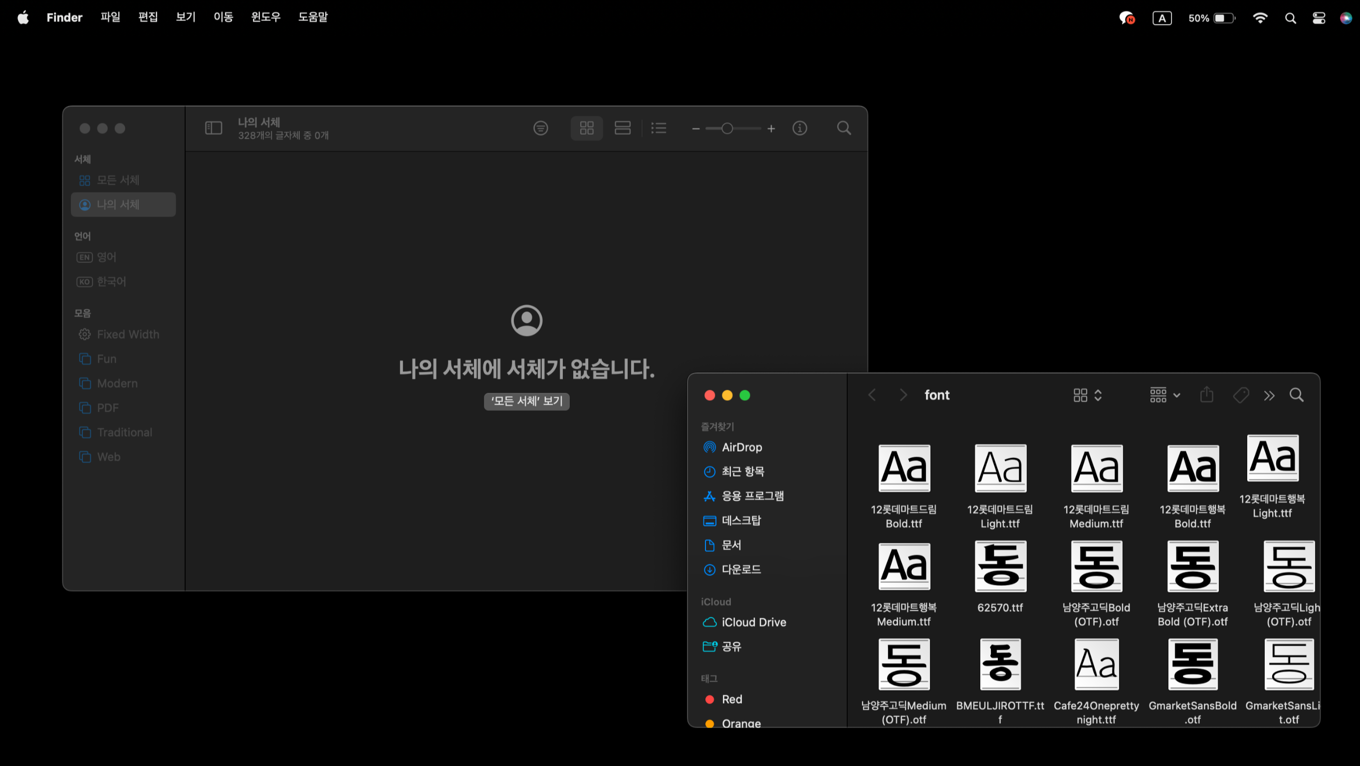
Task: Select 12롯데마트드림Bold.ttf font file
Action: (x=904, y=468)
